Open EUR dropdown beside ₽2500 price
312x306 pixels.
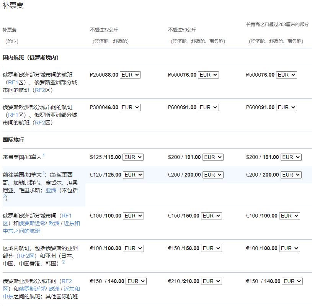[x=130, y=75]
